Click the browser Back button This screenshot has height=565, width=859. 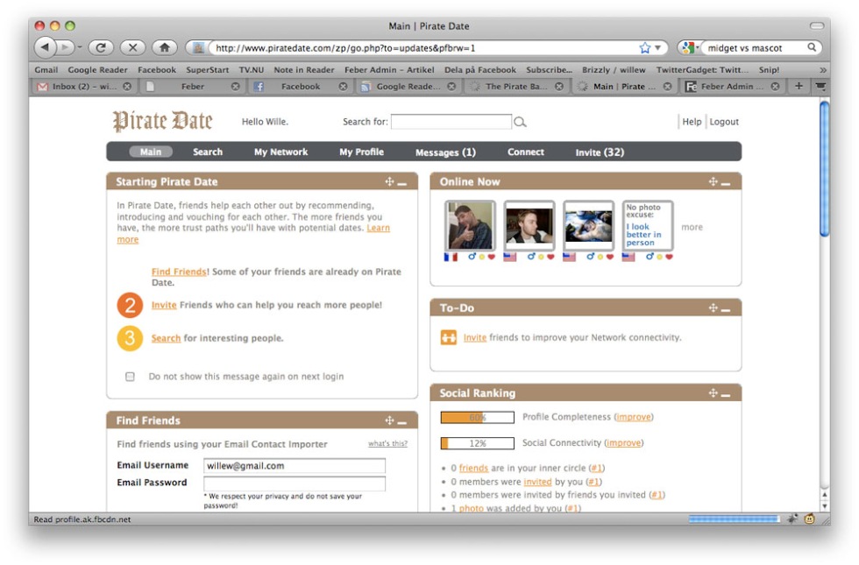coord(45,47)
